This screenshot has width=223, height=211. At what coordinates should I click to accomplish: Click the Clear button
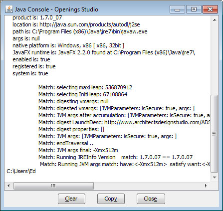point(71,199)
